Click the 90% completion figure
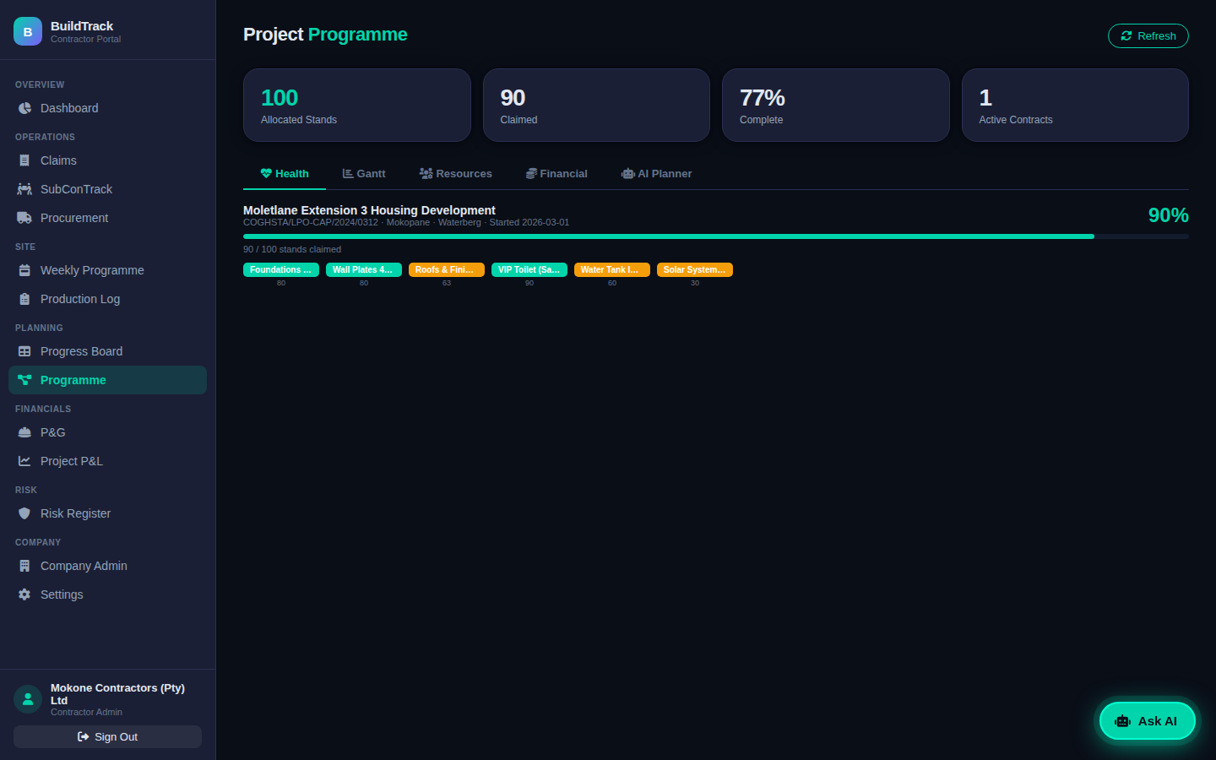Image resolution: width=1216 pixels, height=760 pixels. click(1169, 215)
